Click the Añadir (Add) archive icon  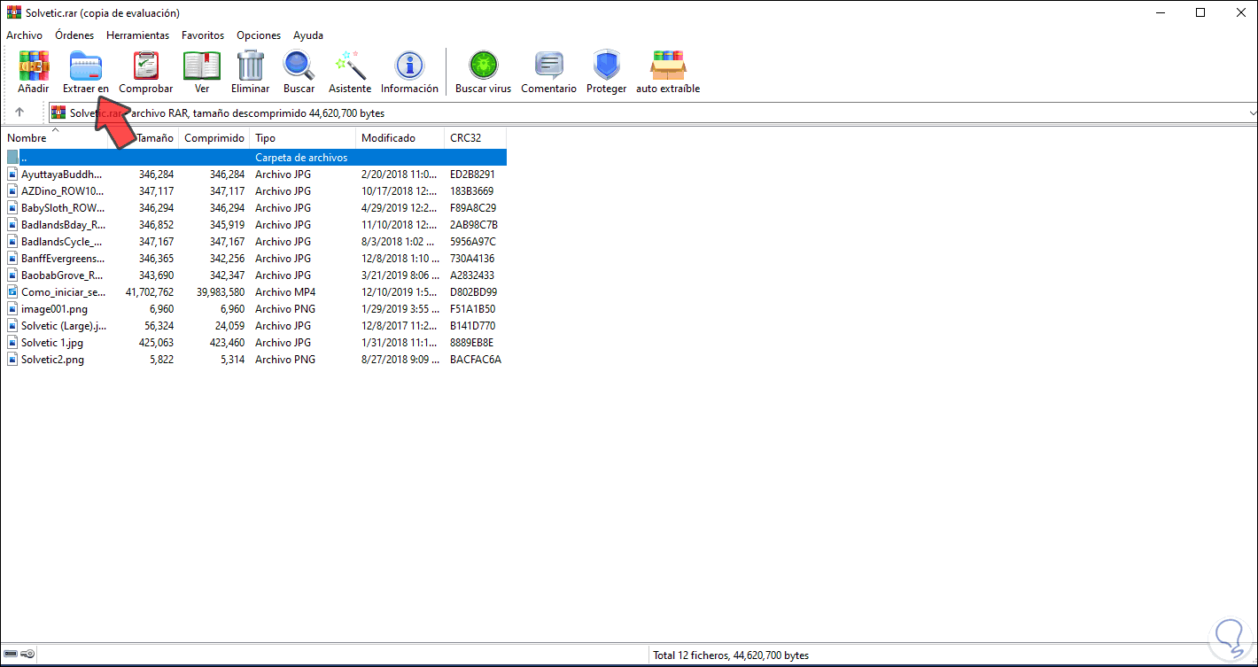coord(33,71)
